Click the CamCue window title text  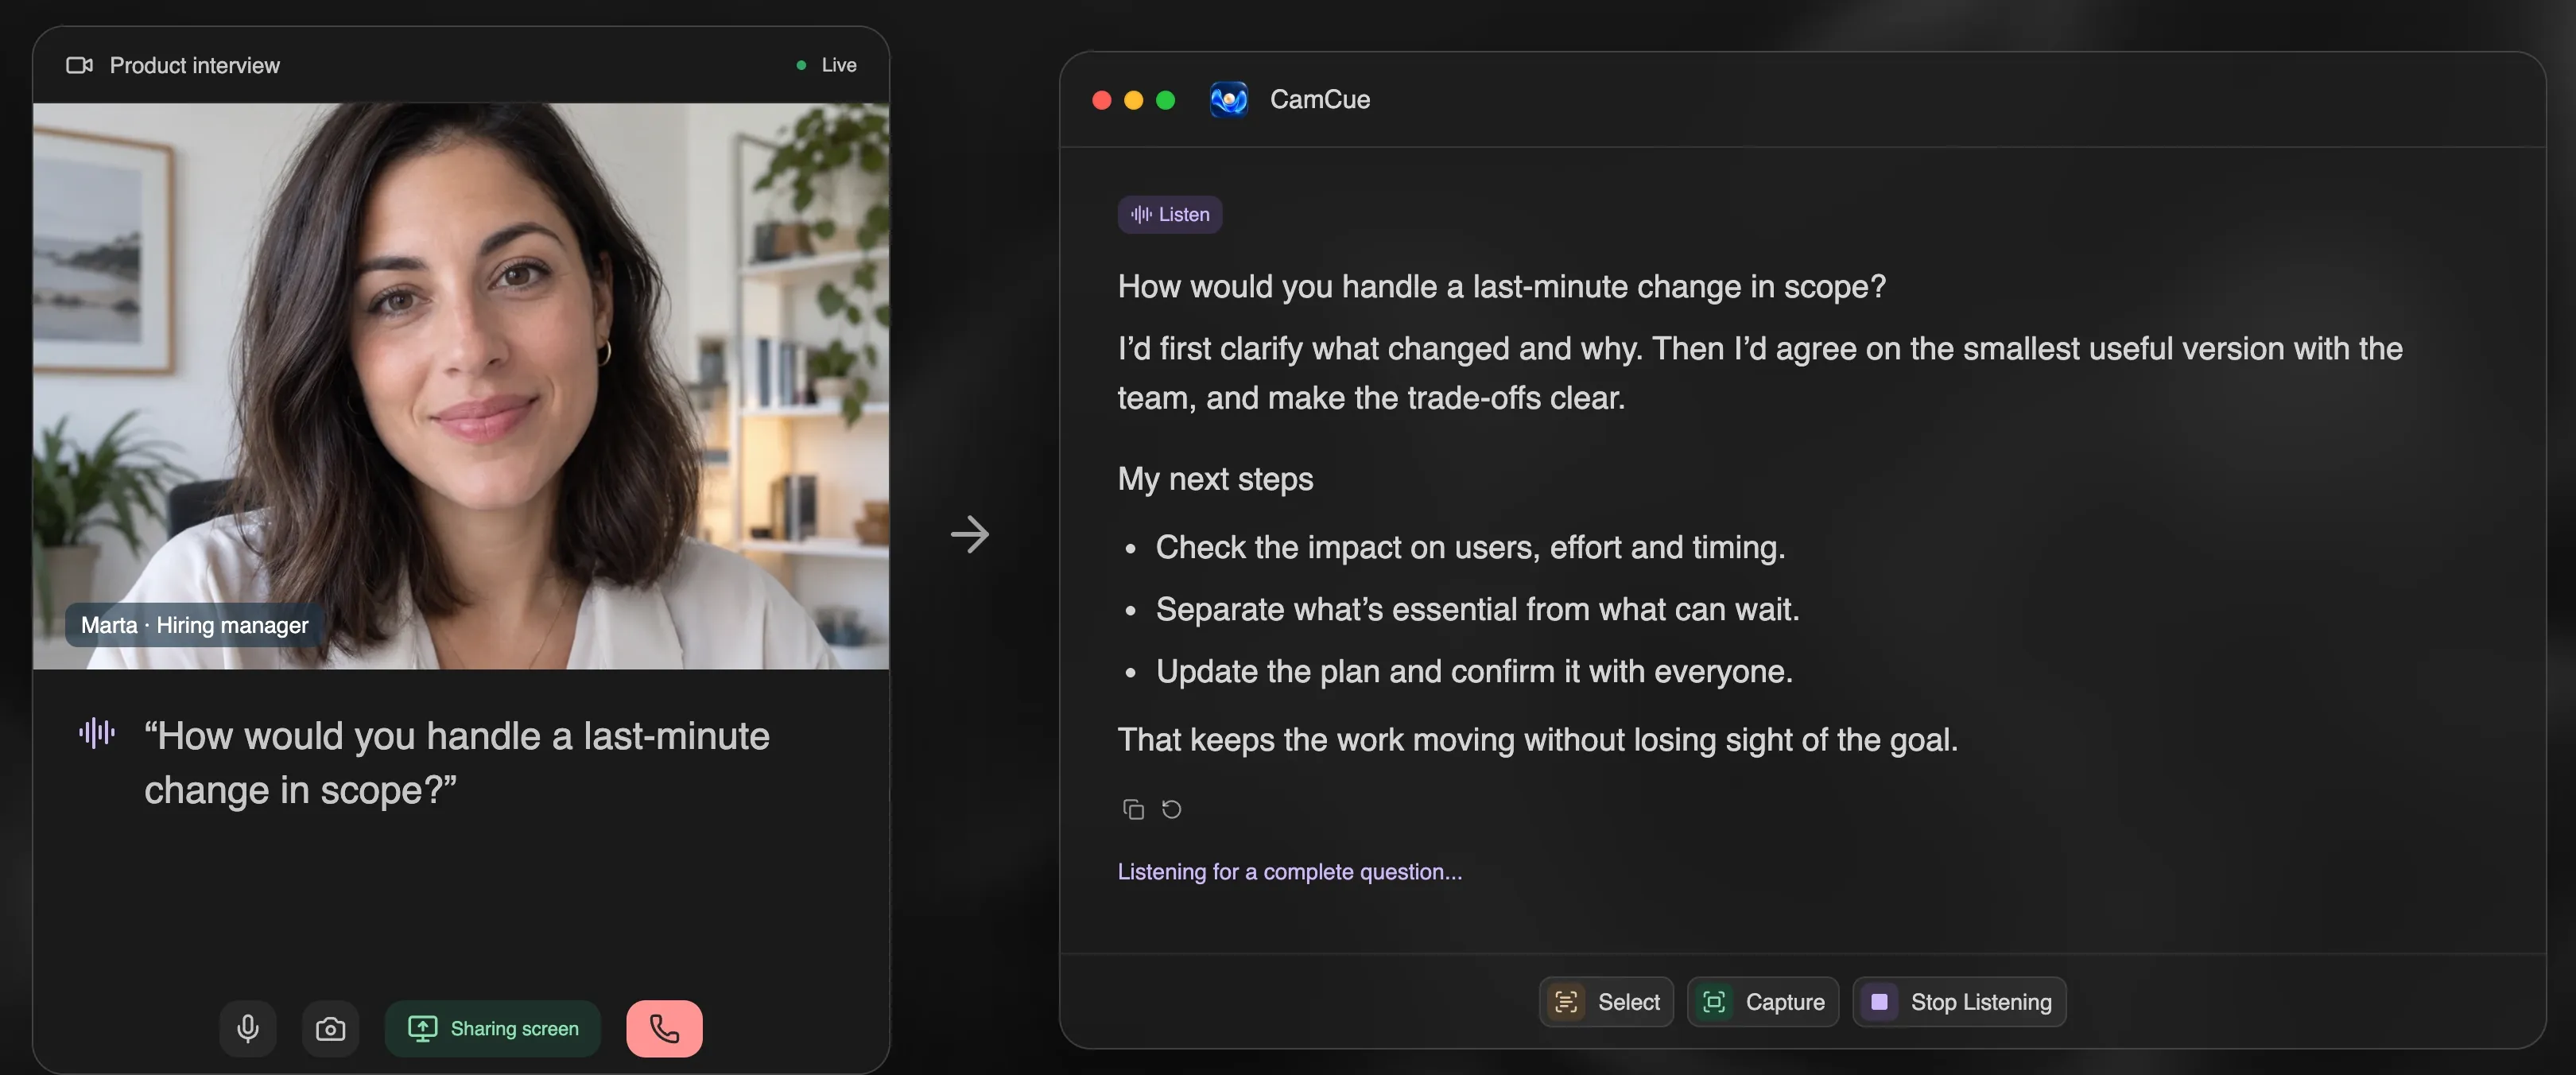(1320, 99)
